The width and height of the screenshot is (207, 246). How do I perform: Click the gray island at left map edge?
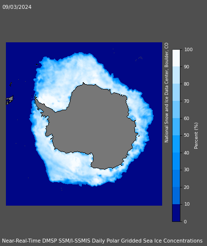click(10, 100)
